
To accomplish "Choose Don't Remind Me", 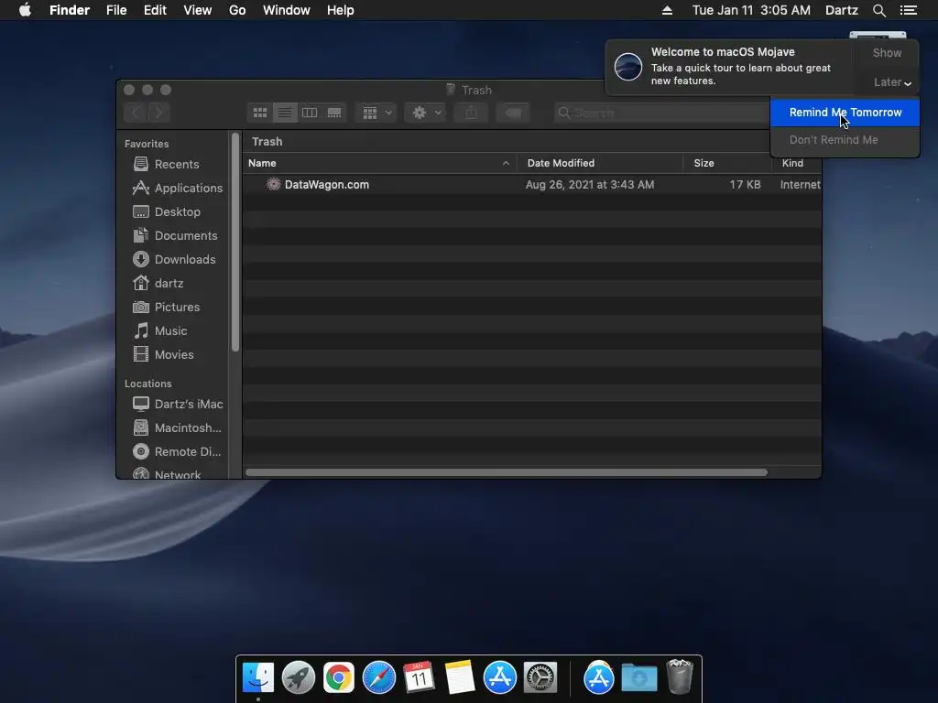I will tap(845, 140).
